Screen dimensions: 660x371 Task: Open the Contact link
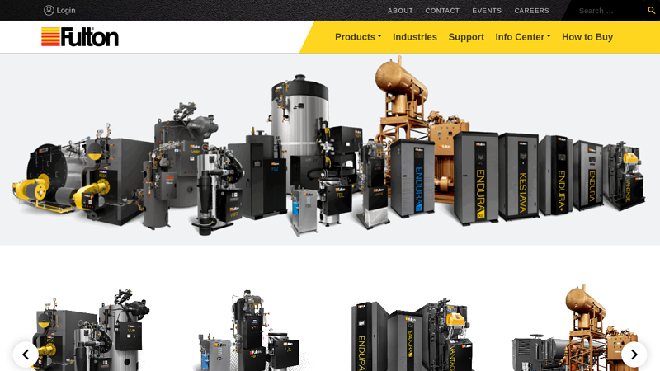coord(442,11)
